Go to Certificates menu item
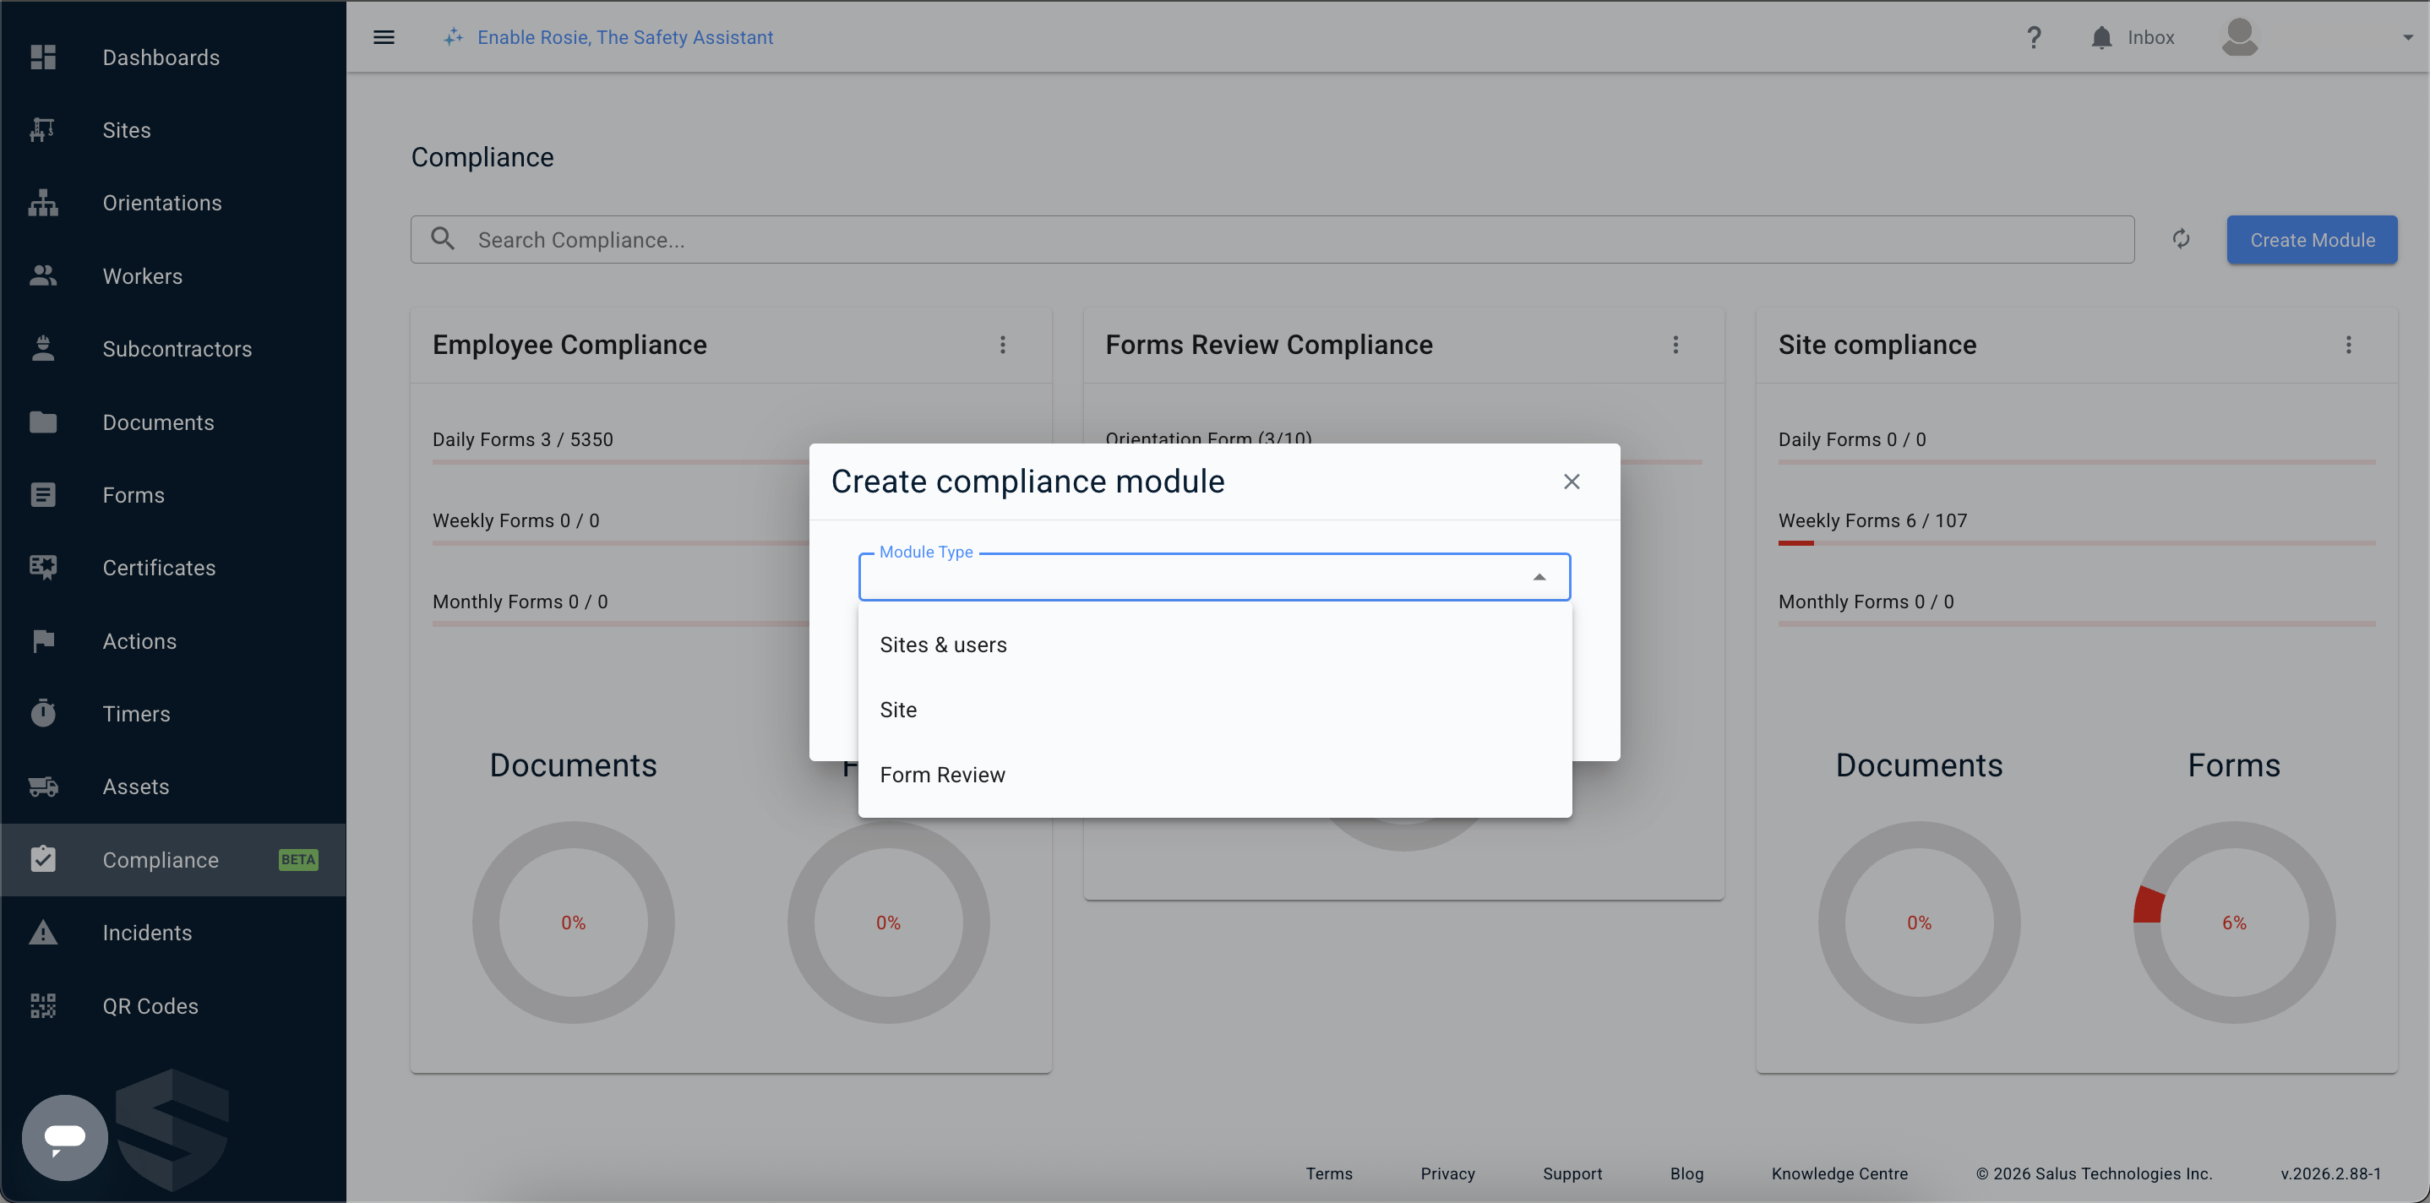Viewport: 2430px width, 1203px height. 172,567
